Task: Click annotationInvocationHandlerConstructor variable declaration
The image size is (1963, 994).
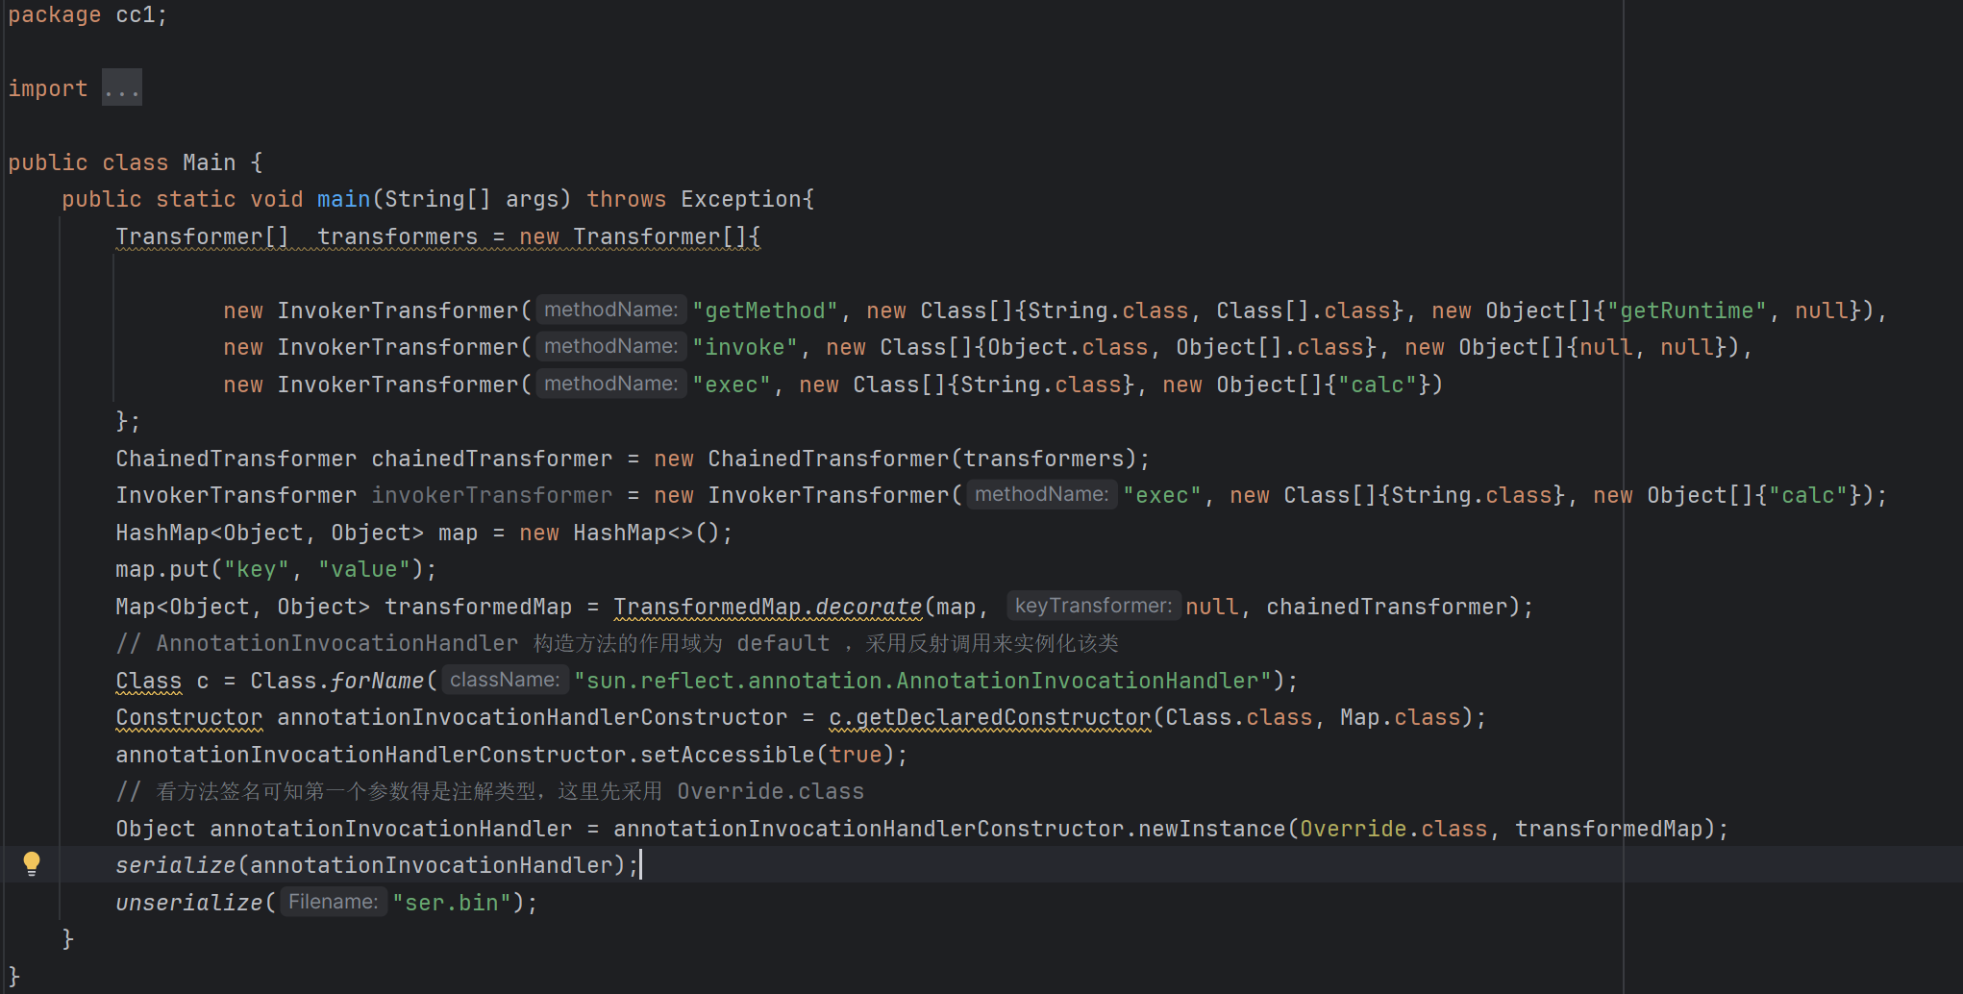Action: [x=532, y=717]
